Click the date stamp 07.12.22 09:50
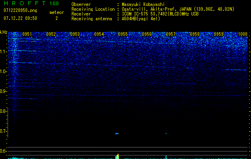The image size is (251, 159). 20,18
